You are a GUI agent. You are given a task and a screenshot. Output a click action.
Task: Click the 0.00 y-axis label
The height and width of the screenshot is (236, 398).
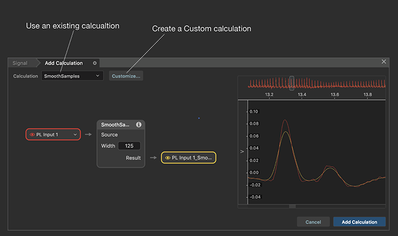tap(254, 172)
